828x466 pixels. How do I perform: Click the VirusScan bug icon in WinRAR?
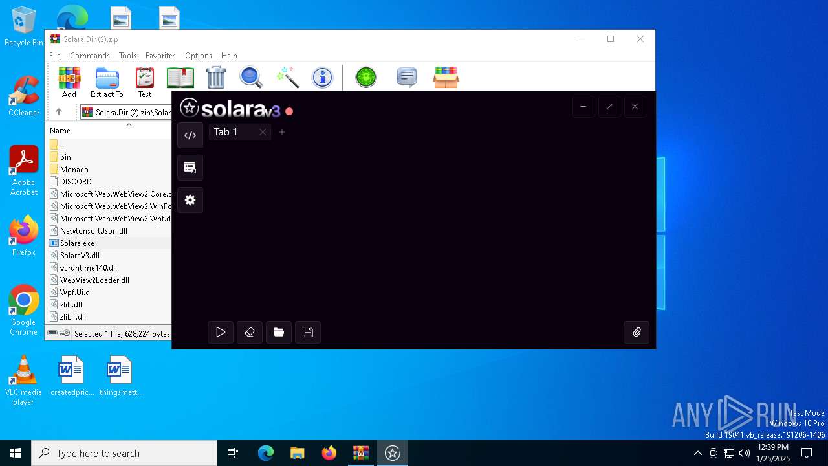point(366,78)
